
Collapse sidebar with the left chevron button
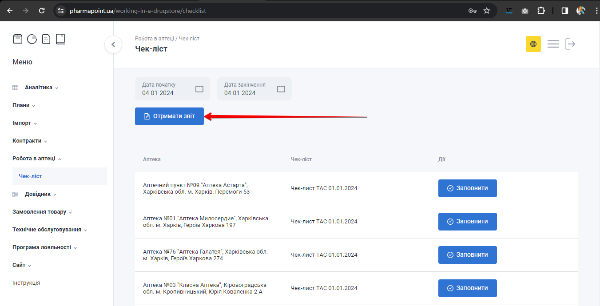(113, 44)
